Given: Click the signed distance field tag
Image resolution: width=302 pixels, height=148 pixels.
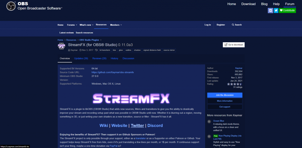Looking at the screenshot, I should (152, 50).
